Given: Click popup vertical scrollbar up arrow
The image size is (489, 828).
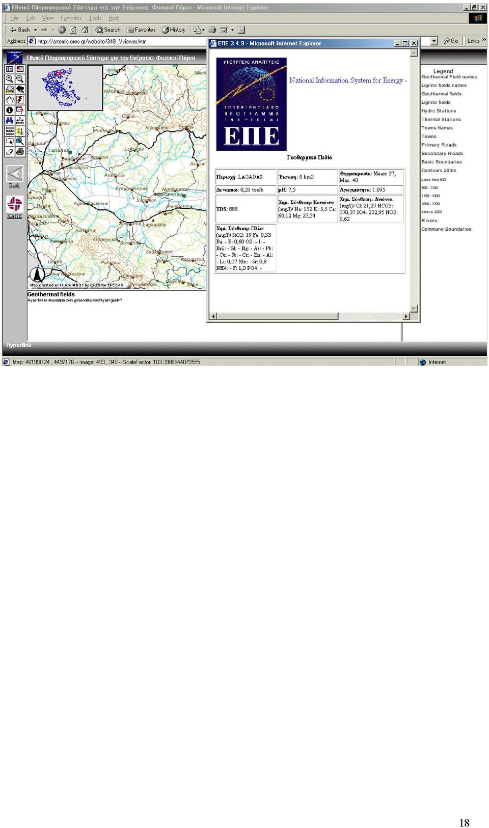Looking at the screenshot, I should (x=414, y=53).
